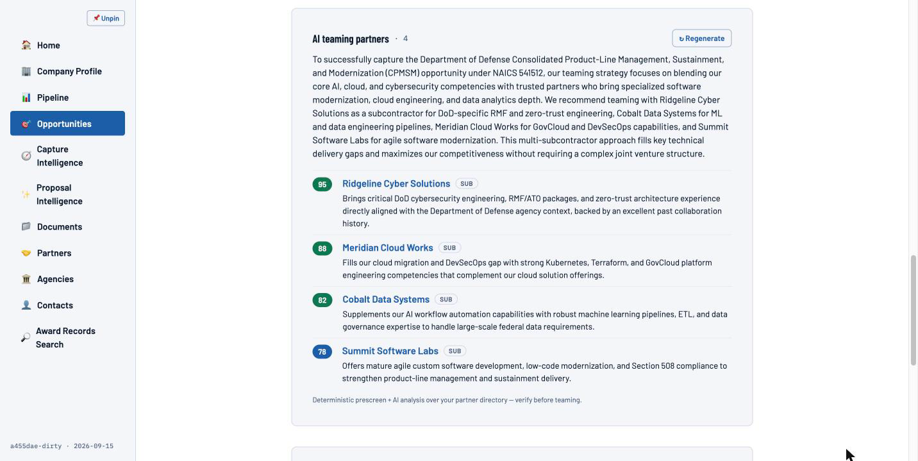Regenerate the AI teaming partners
918x461 pixels.
click(702, 38)
